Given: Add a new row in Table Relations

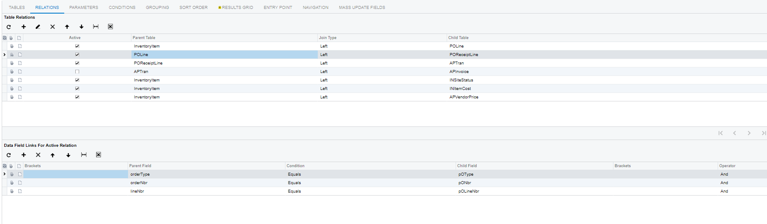Looking at the screenshot, I should [x=24, y=27].
